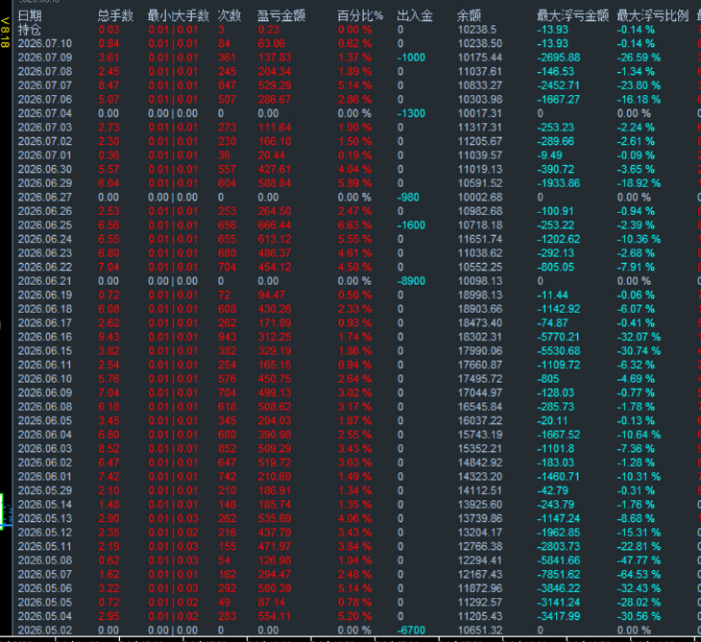Screen dimensions: 701x642
Task: Click the -6700 withdrawal value
Action: point(411,630)
